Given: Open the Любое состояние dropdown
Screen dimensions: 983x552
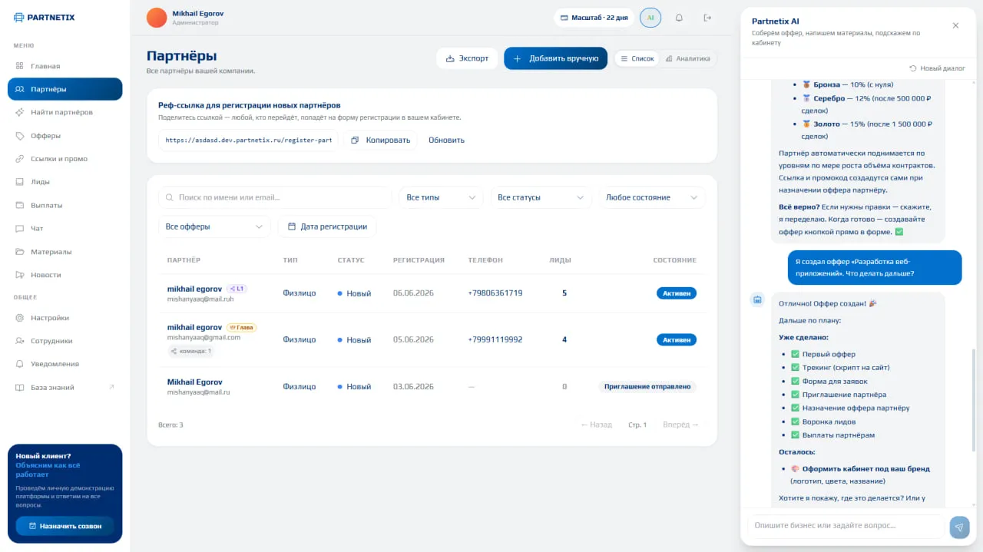Looking at the screenshot, I should click(x=652, y=197).
